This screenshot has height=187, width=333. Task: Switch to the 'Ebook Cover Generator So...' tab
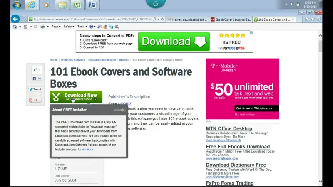coord(231,20)
